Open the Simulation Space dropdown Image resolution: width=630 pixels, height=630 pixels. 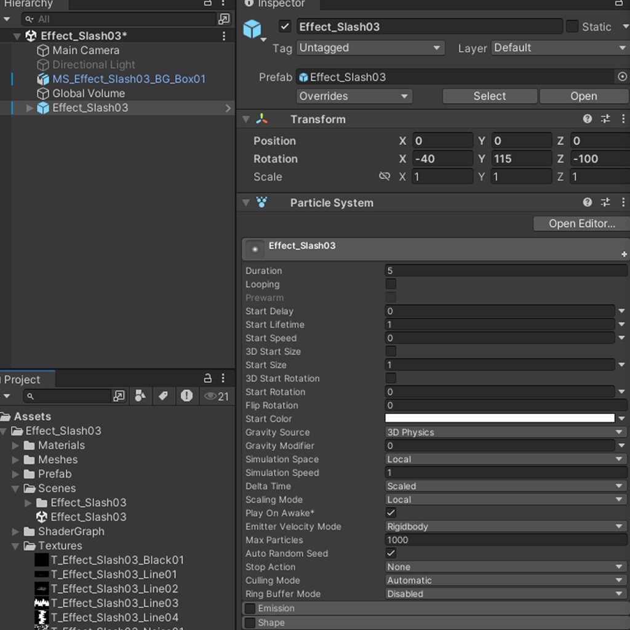[504, 459]
